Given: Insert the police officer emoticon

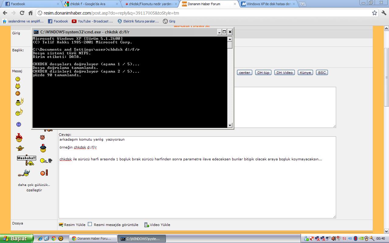Looking at the screenshot, I should [43, 148].
